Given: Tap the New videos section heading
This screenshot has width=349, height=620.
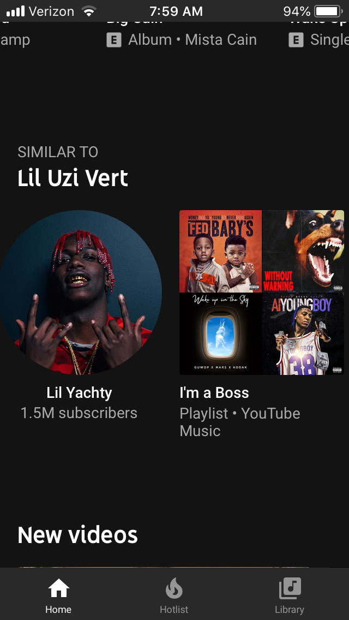Looking at the screenshot, I should [x=77, y=535].
